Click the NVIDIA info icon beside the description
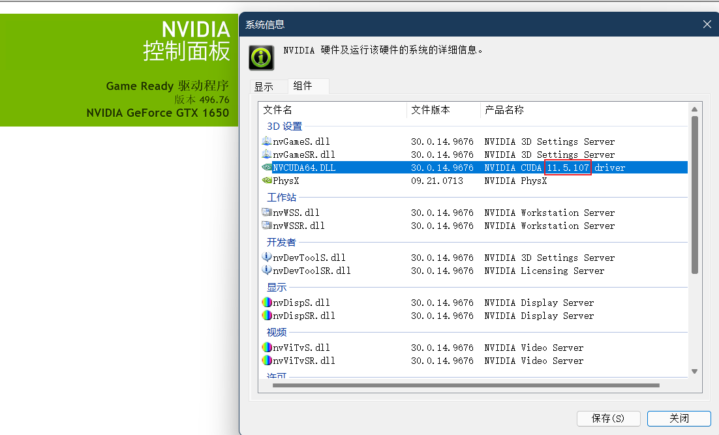Screen dimensions: 719x435 coord(260,57)
